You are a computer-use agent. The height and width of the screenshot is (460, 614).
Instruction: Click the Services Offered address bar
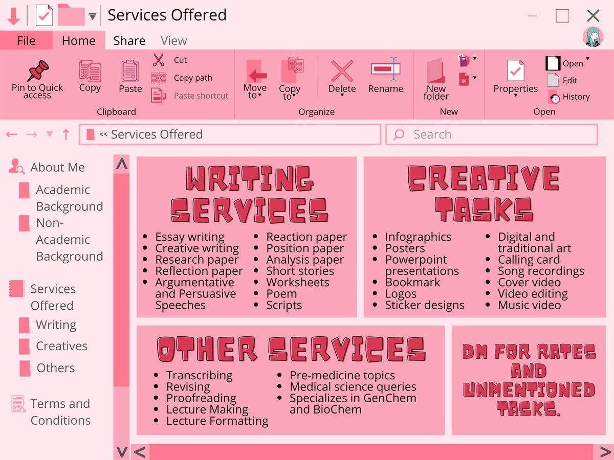click(x=230, y=134)
